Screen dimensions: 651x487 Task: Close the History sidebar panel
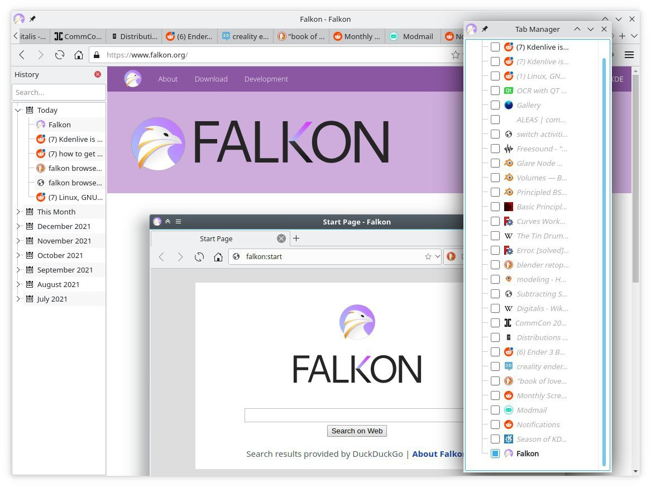98,74
